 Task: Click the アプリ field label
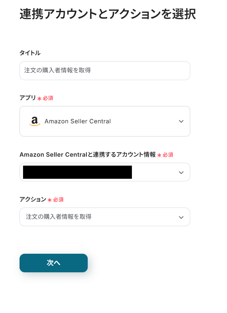[28, 98]
